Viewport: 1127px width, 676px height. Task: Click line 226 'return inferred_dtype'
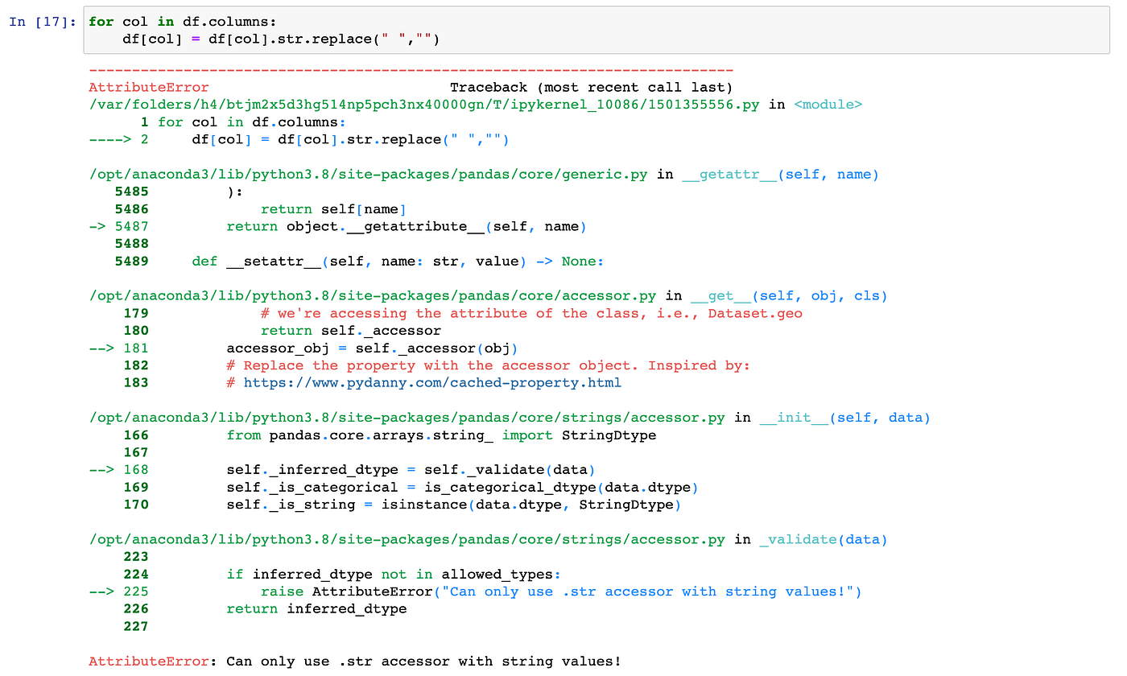(x=316, y=609)
